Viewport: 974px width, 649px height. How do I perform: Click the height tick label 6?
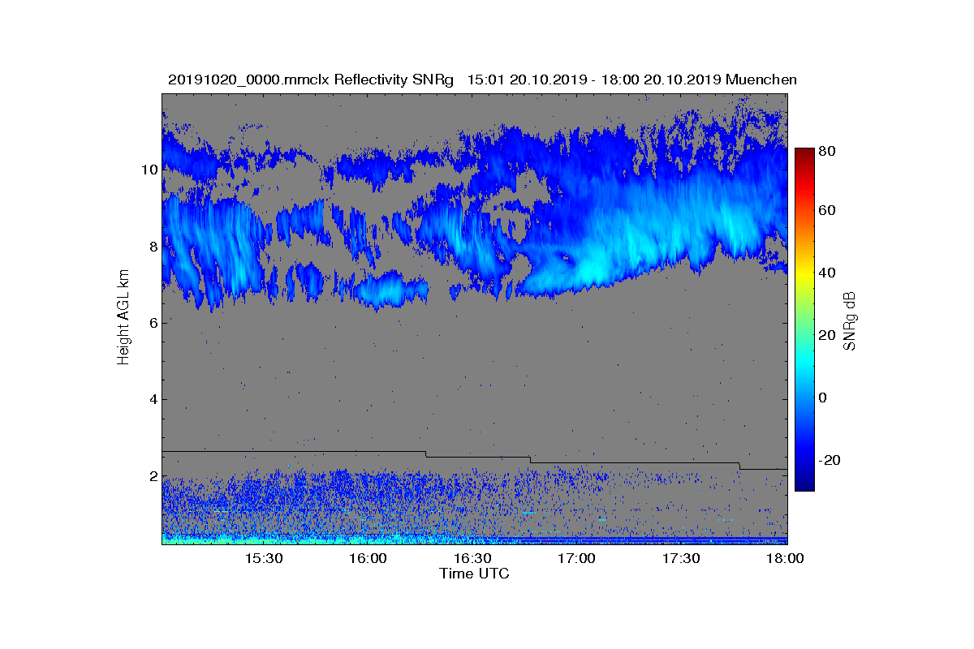153,323
